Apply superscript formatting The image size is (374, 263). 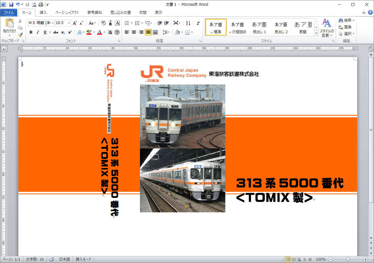(70, 32)
